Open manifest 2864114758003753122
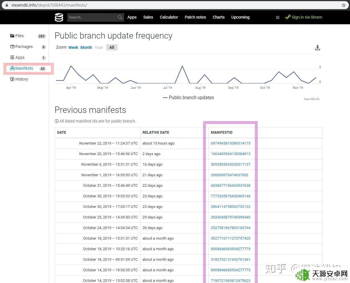The height and width of the screenshot is (283, 350). (231, 207)
